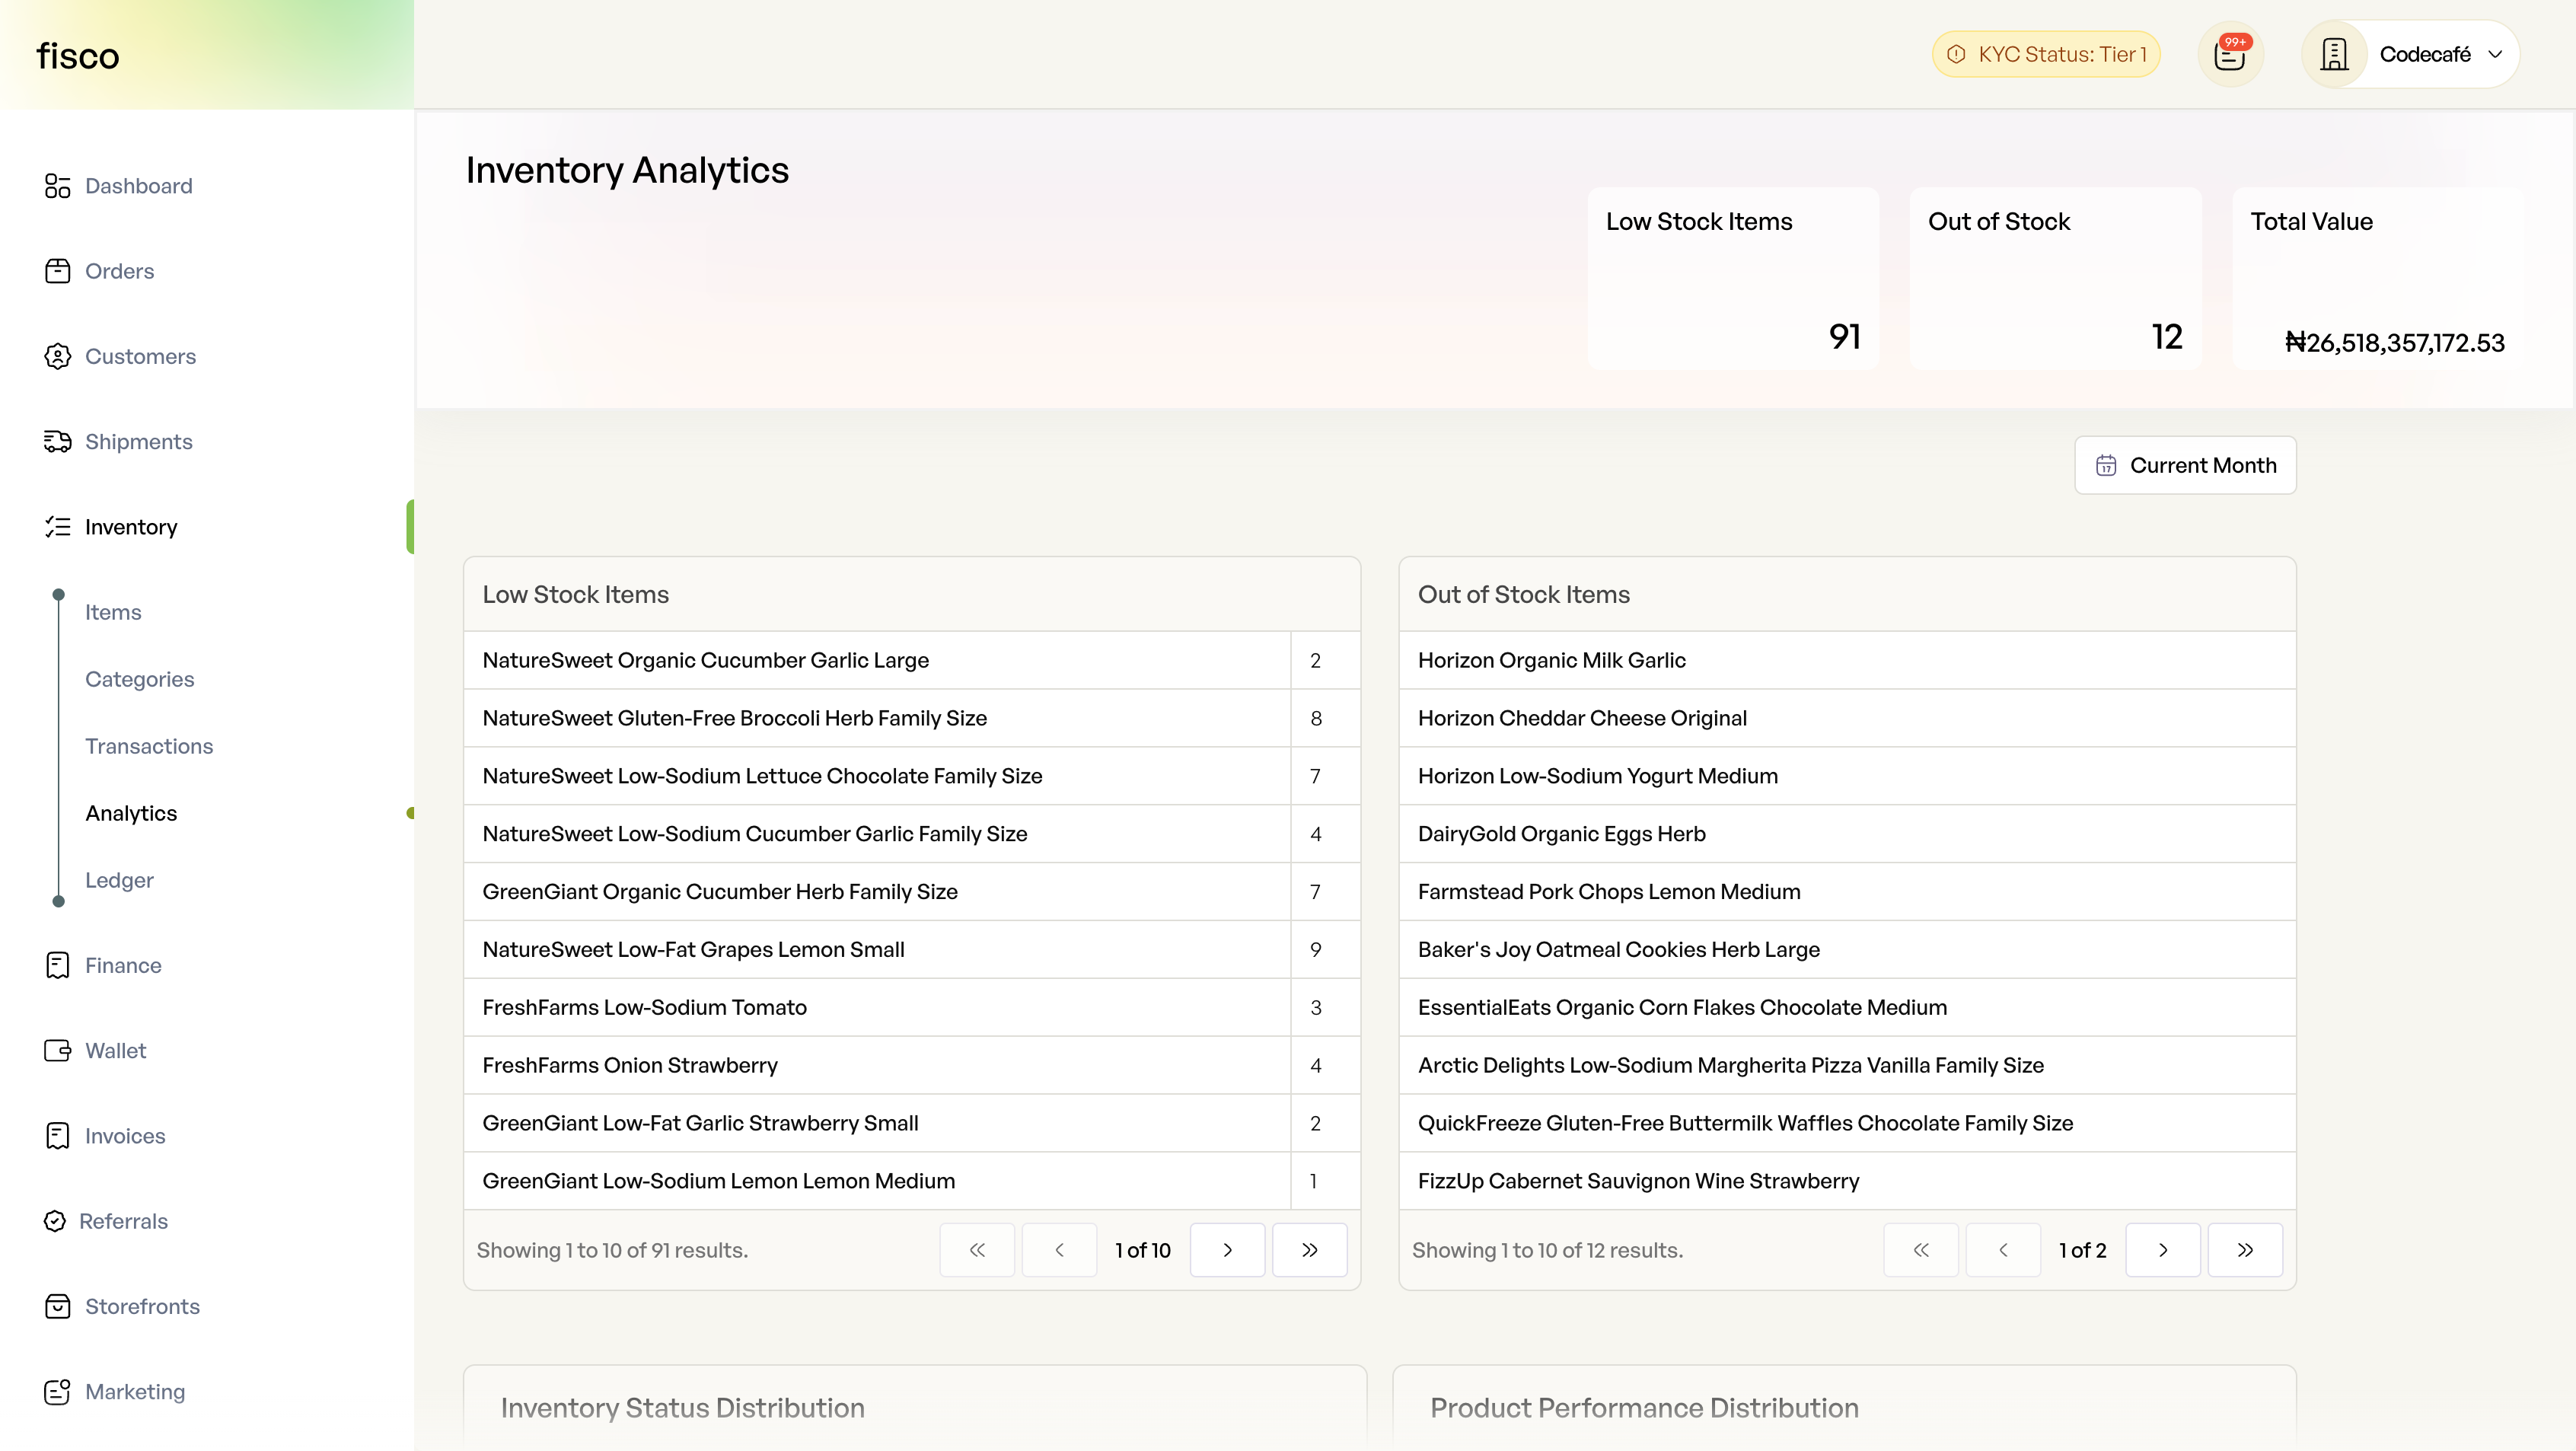The height and width of the screenshot is (1451, 2576).
Task: Select Ledger under Inventory
Action: coord(119,880)
